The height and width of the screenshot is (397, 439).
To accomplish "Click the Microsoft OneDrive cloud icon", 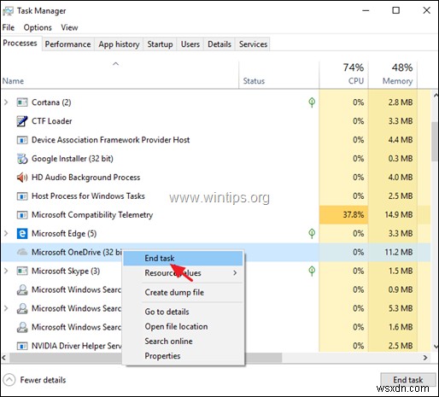I will (x=22, y=252).
